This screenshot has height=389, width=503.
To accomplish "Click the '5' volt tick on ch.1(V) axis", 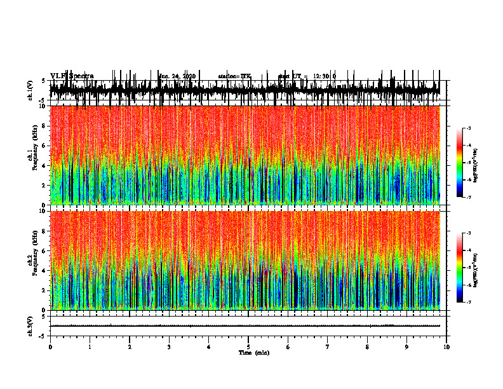I will click(44, 81).
